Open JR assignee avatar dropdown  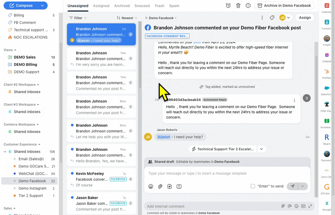285,18
